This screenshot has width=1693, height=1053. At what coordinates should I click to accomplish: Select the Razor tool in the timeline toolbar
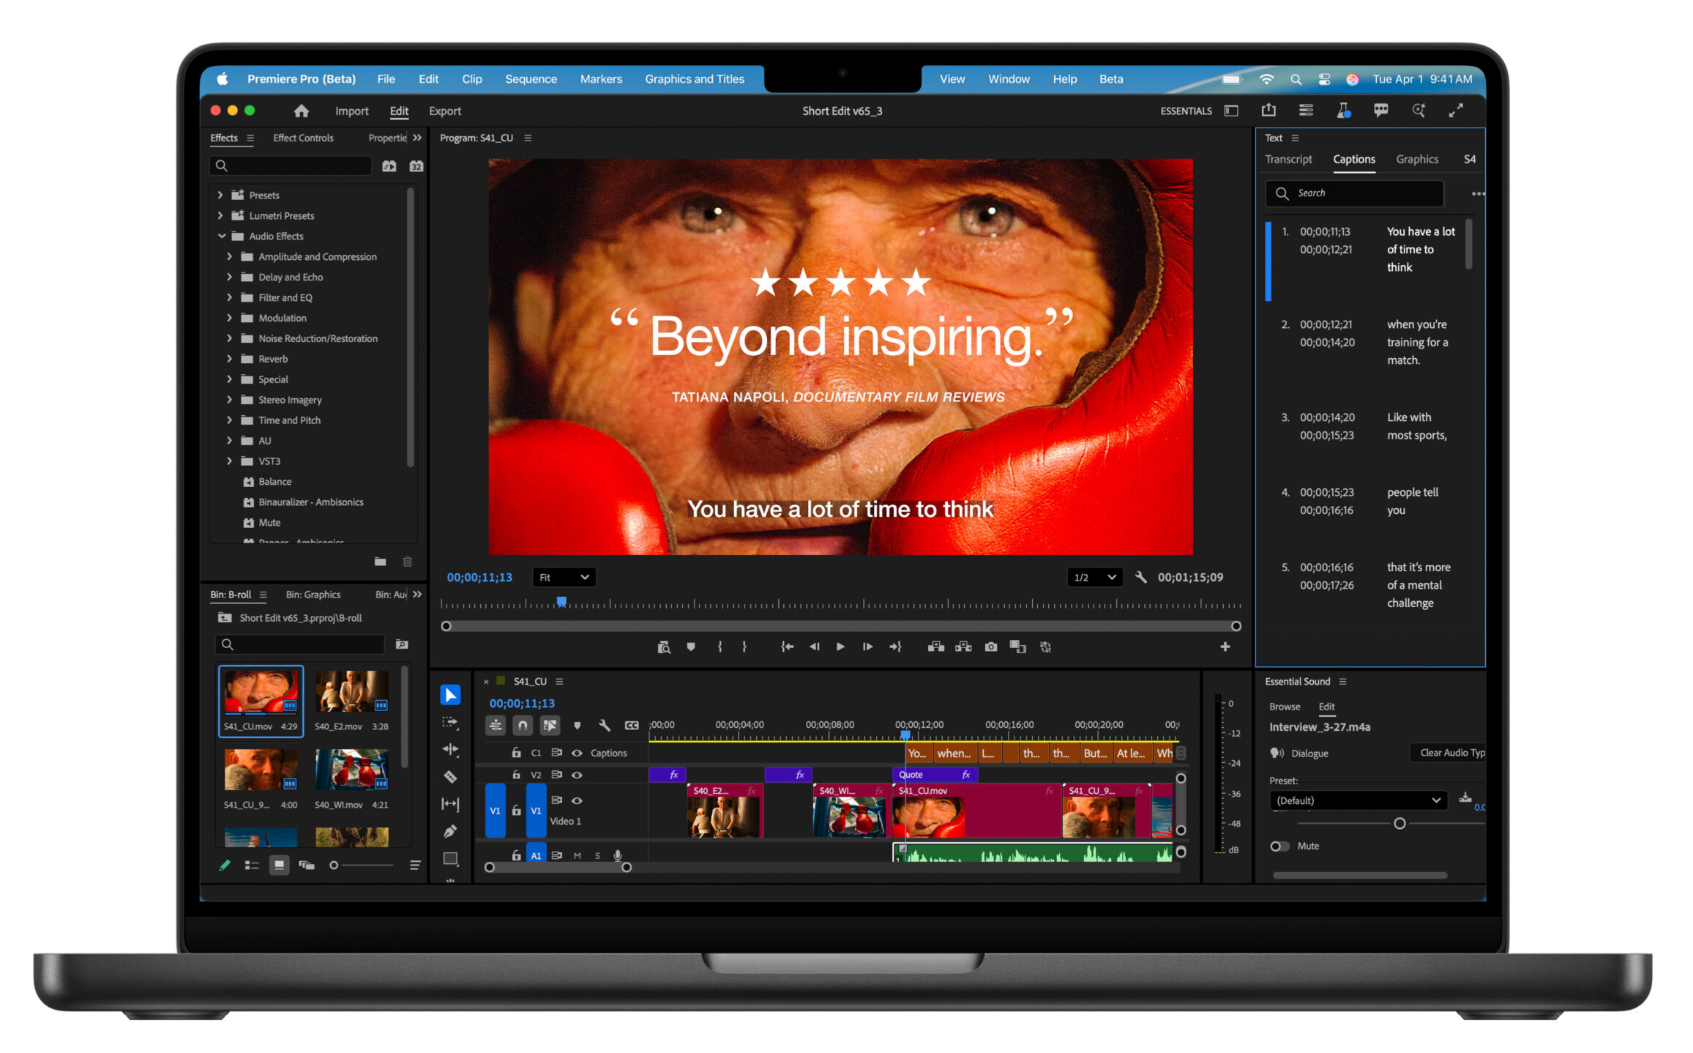pyautogui.click(x=450, y=776)
